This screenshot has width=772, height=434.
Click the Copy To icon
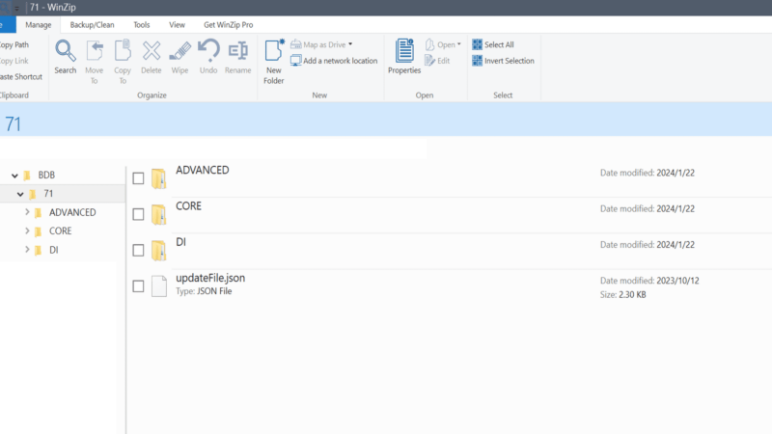tap(123, 51)
